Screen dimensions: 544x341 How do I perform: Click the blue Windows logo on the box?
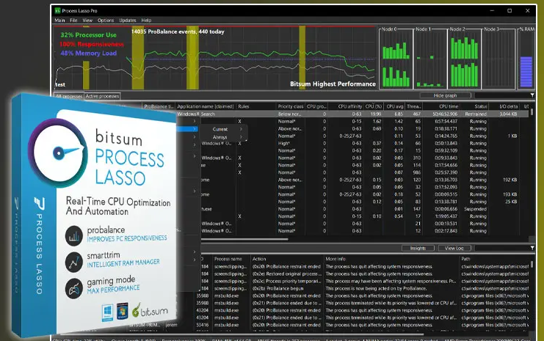click(107, 312)
